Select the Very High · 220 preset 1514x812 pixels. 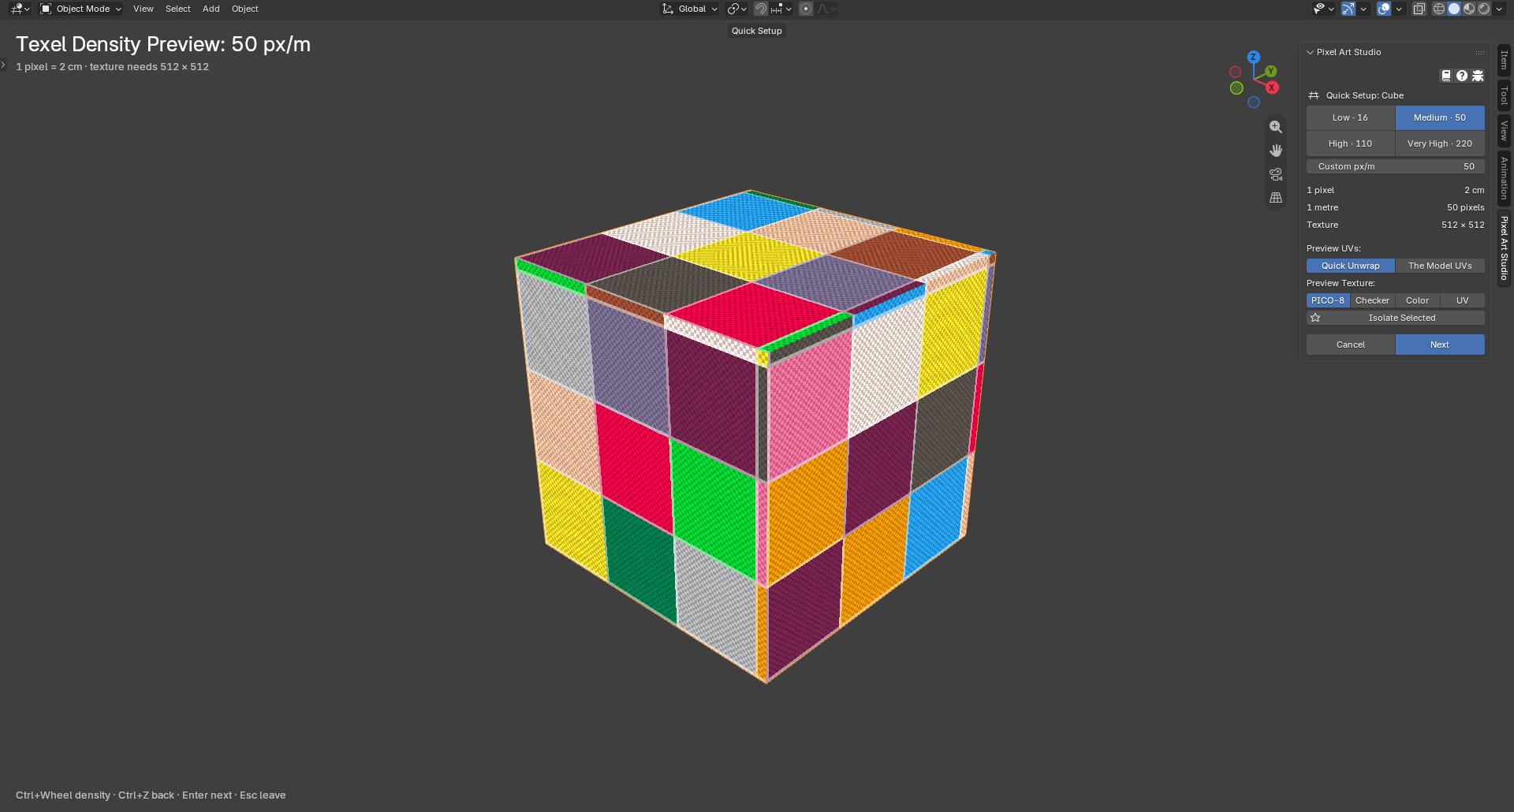(x=1440, y=143)
